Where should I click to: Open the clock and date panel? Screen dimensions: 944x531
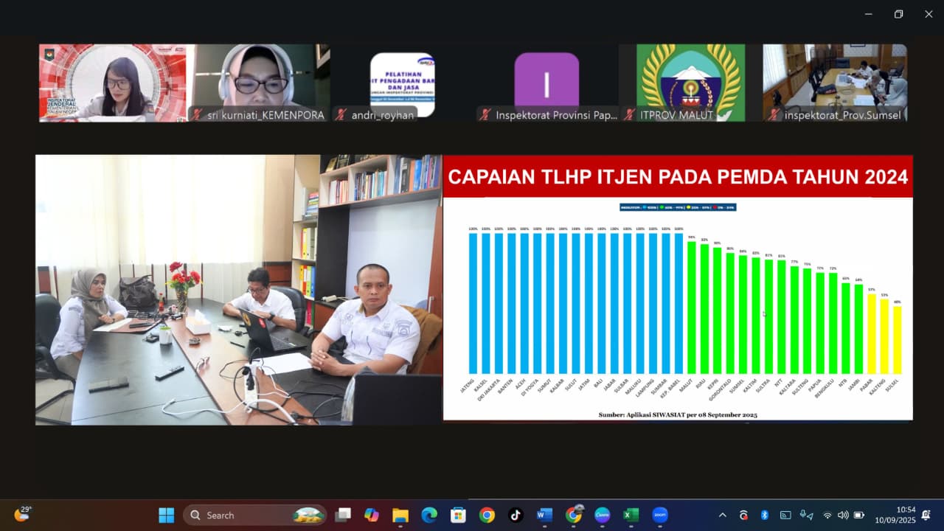(x=895, y=515)
